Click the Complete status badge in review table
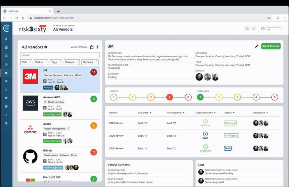The image size is (289, 187). (230, 123)
